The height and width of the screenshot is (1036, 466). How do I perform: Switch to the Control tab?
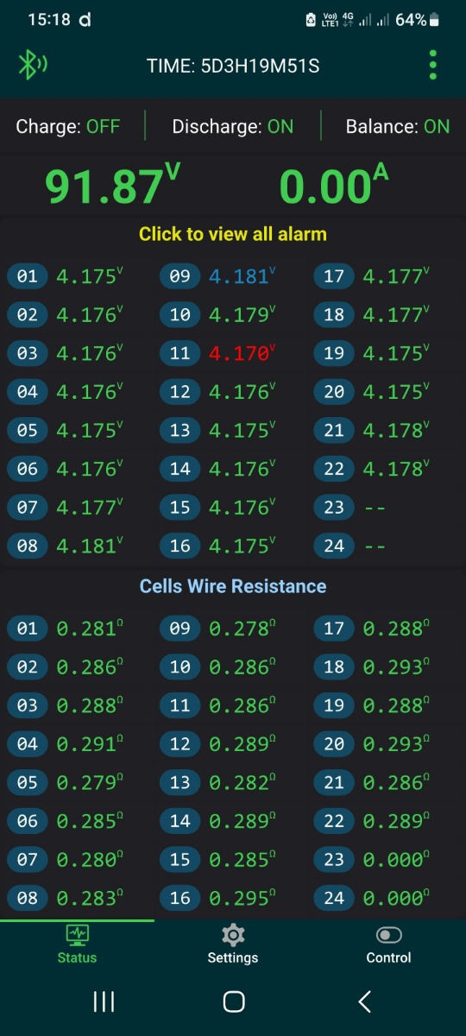point(388,944)
